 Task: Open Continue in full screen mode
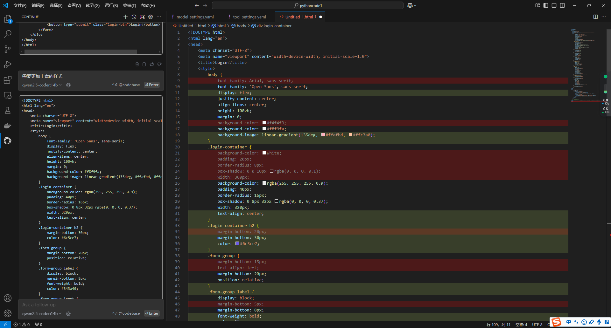(x=142, y=17)
